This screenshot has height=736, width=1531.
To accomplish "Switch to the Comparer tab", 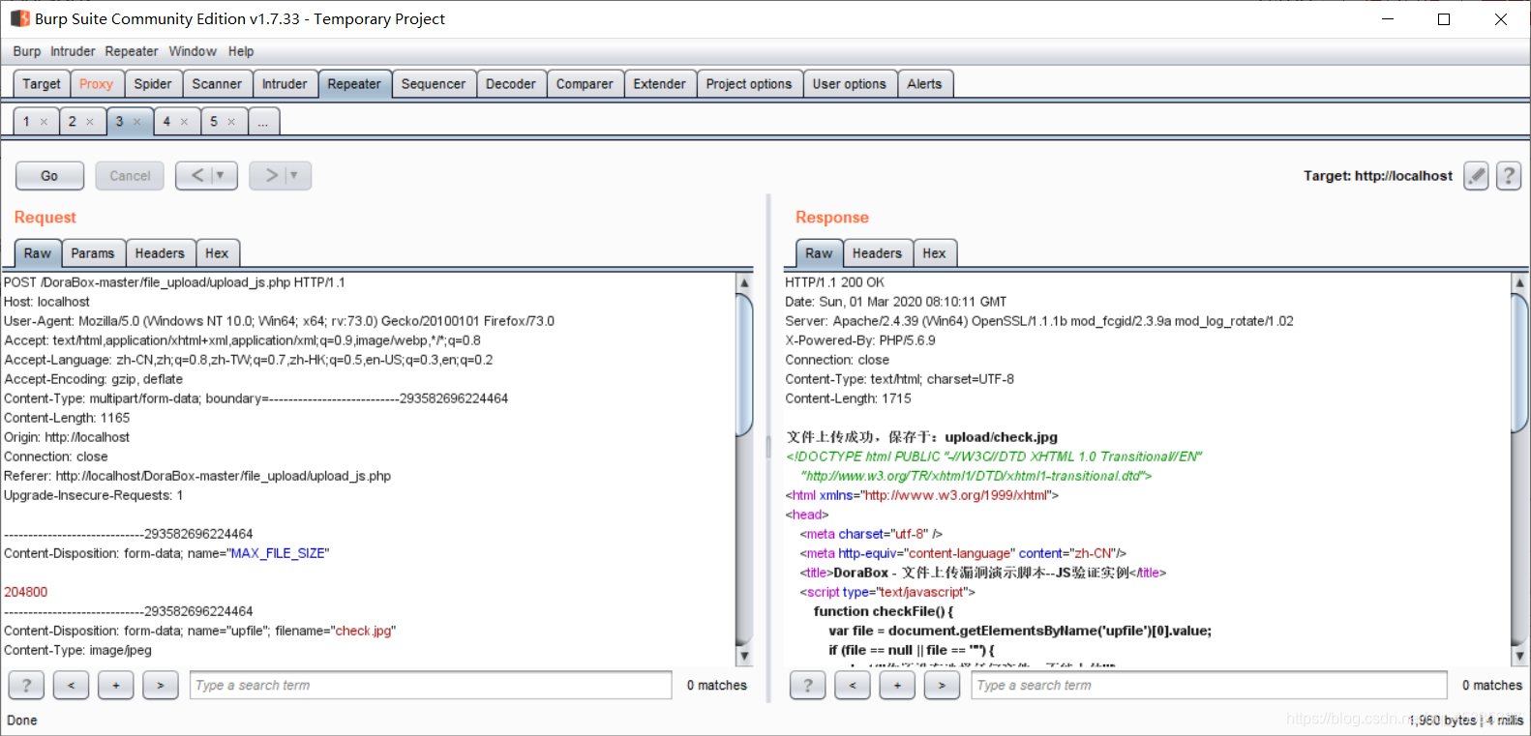I will coord(585,84).
